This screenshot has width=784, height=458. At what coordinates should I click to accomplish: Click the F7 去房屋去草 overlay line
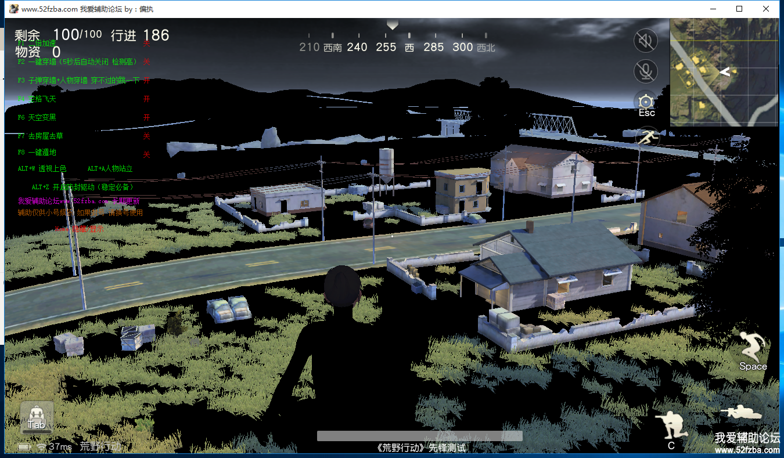41,136
